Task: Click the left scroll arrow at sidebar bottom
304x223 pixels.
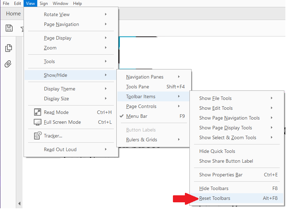Action: coord(19,203)
